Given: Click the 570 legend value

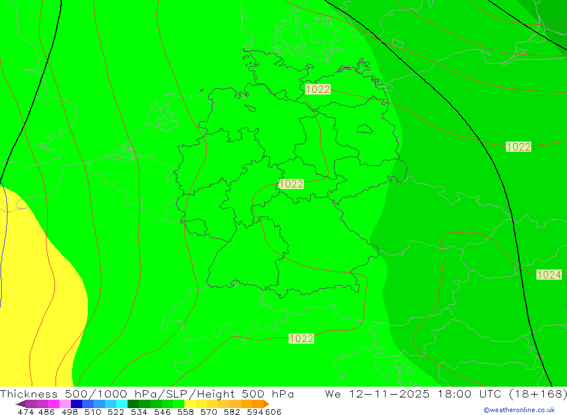Looking at the screenshot, I should (208, 412).
